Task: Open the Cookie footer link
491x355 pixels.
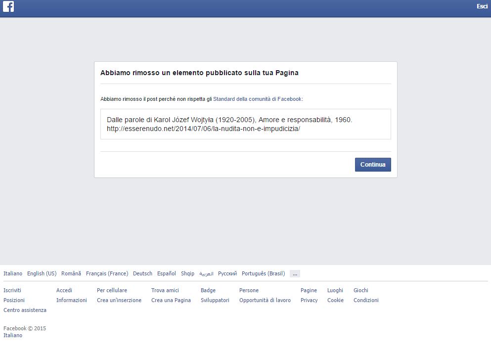Action: pos(335,300)
